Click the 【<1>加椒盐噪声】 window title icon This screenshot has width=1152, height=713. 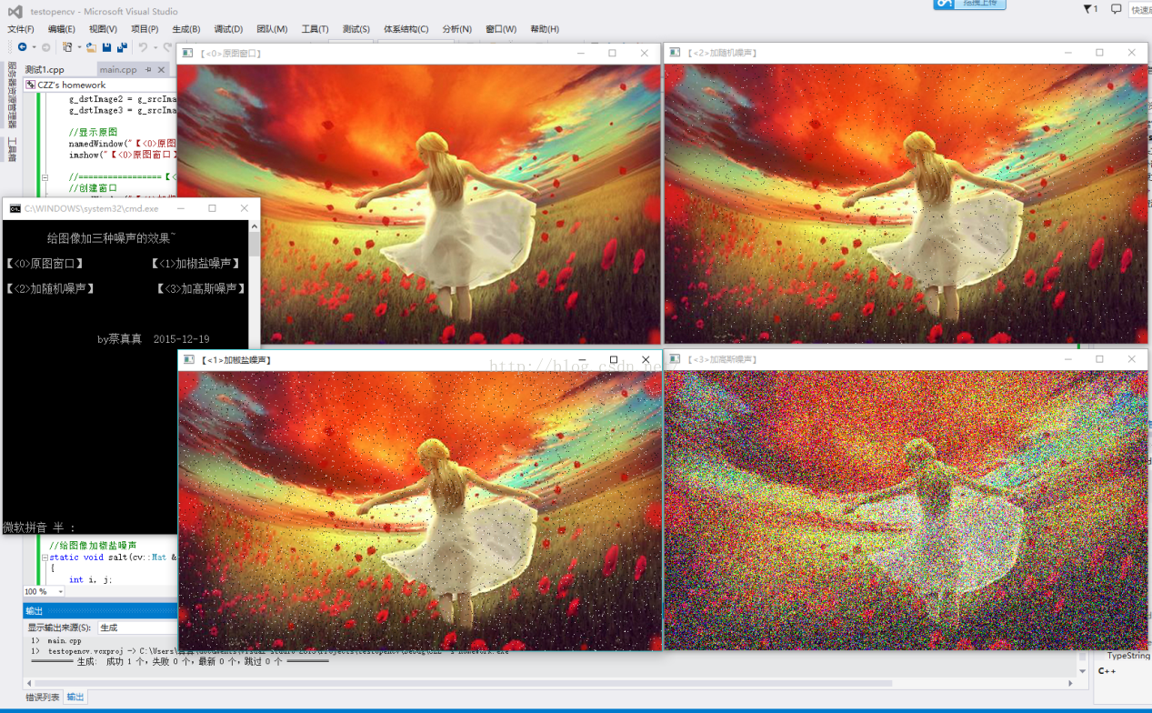[189, 359]
